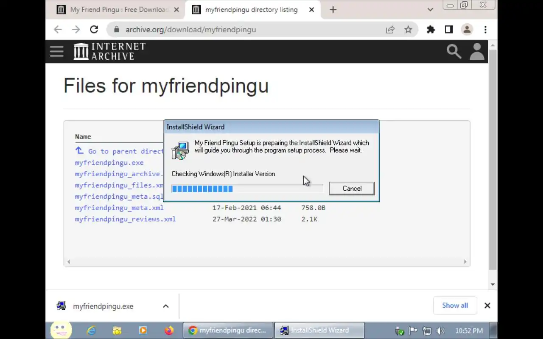Open Go to parent directory link
This screenshot has width=543, height=339.
coord(119,151)
